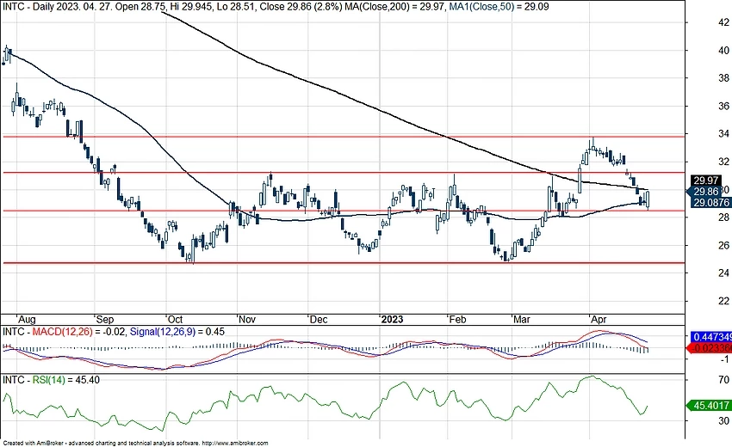Click the MACD scale value -1
732x447 pixels.
point(724,359)
